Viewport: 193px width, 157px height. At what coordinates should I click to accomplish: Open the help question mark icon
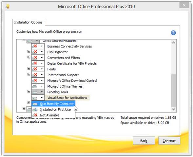173,33
